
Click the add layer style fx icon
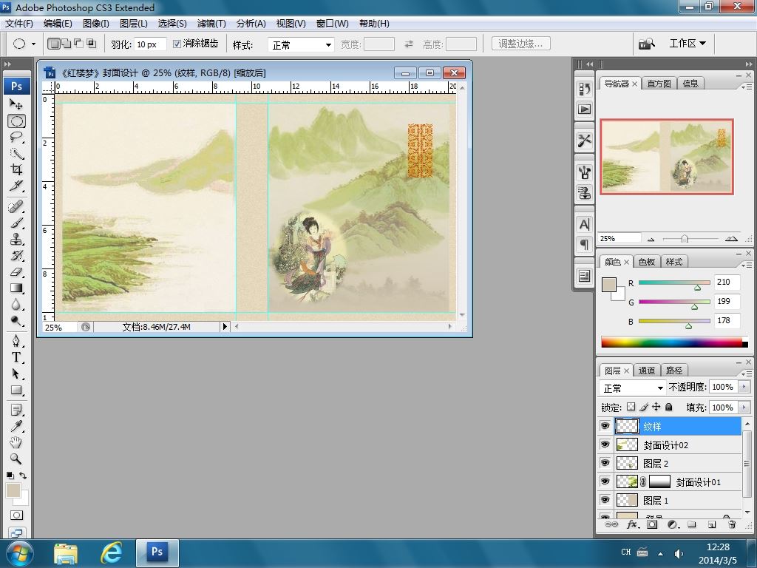(632, 524)
